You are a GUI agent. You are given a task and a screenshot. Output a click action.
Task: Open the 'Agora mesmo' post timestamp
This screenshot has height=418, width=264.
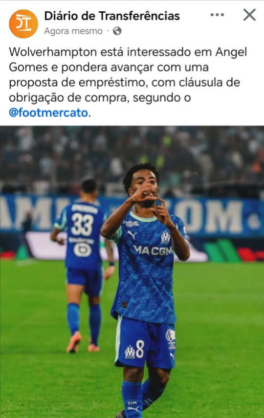(73, 31)
